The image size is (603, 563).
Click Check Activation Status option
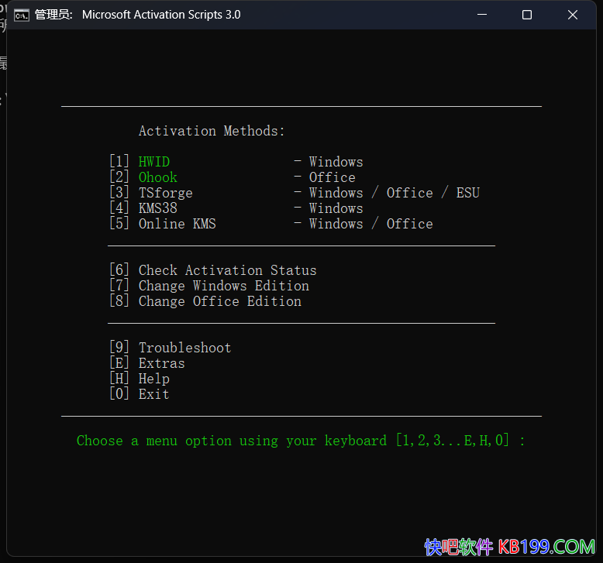pyautogui.click(x=227, y=270)
